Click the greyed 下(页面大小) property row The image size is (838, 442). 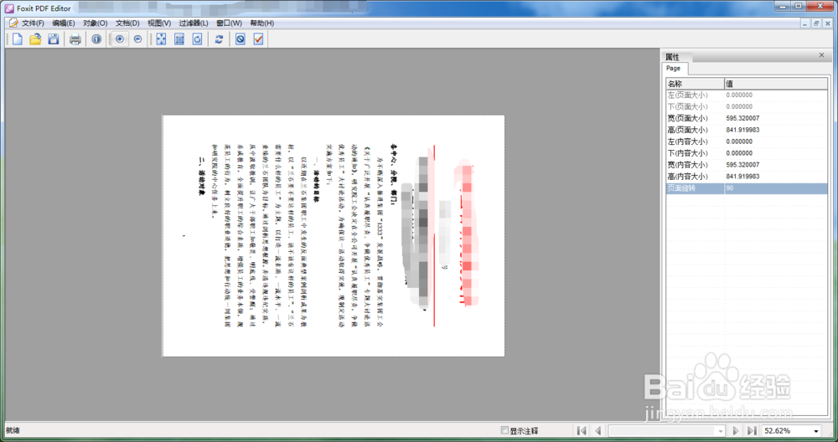pos(747,107)
